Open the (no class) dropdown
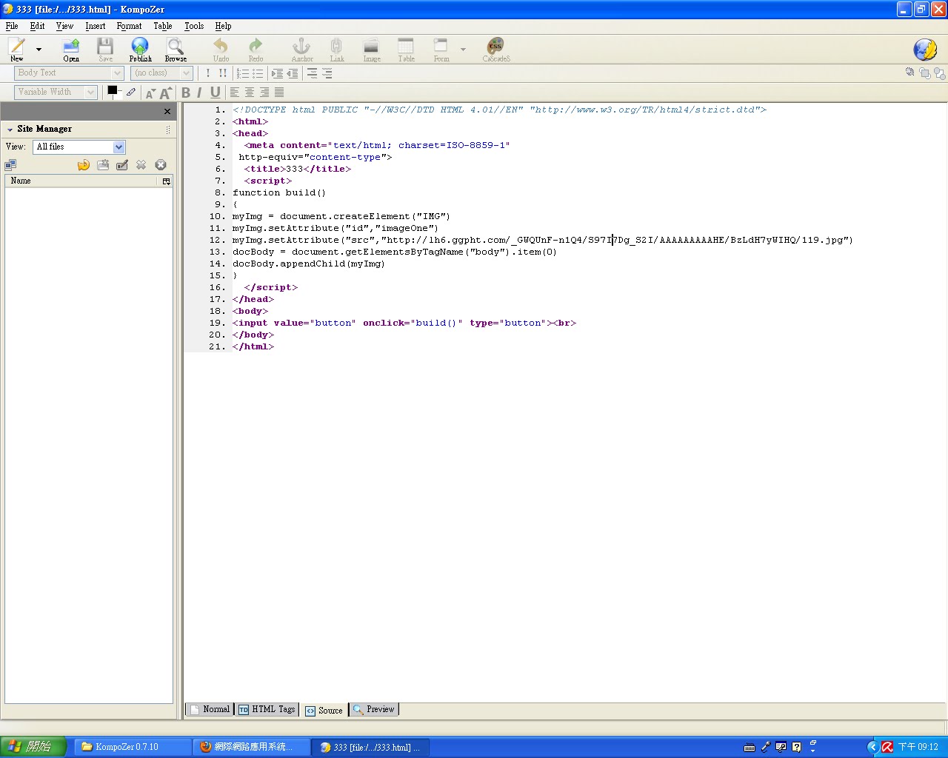The height and width of the screenshot is (758, 948). (x=162, y=73)
